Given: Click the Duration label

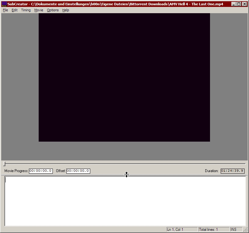Looking at the screenshot, I should (x=212, y=171).
